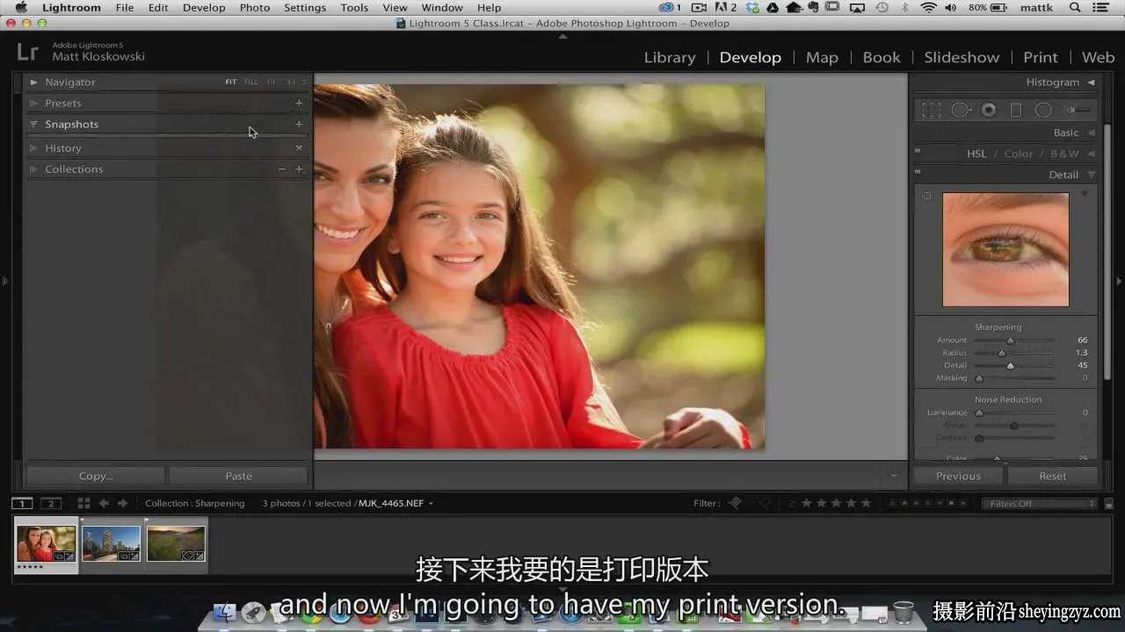The height and width of the screenshot is (632, 1125).
Task: Filter by unflagged photos
Action: (x=764, y=503)
